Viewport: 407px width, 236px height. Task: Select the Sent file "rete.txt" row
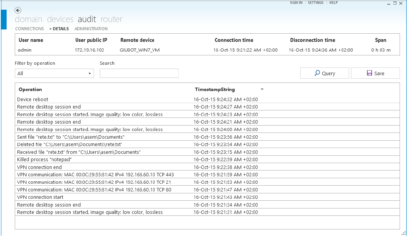click(x=207, y=137)
